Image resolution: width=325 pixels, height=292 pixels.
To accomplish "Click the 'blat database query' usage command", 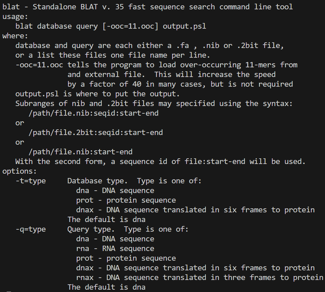I will [x=57, y=26].
